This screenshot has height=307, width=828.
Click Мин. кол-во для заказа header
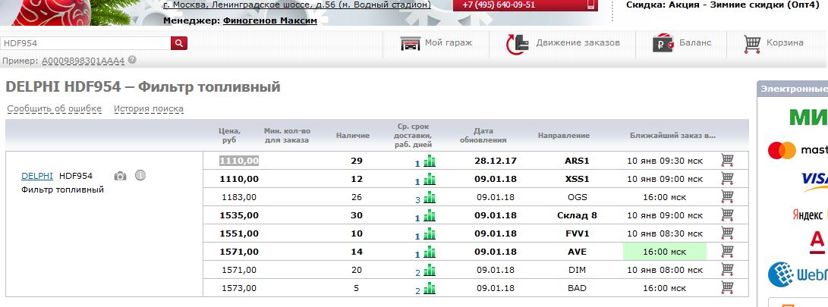click(x=286, y=135)
